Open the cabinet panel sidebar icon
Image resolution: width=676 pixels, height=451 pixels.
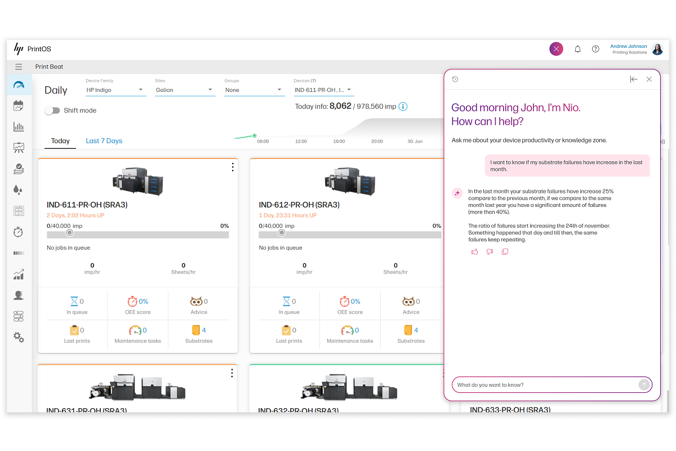click(x=19, y=211)
